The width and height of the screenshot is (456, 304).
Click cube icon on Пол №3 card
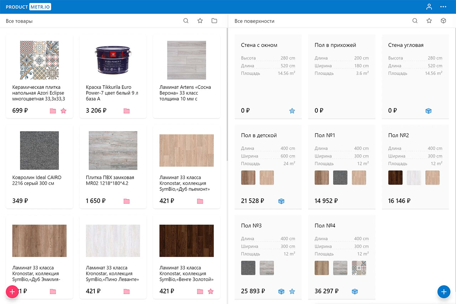(281, 292)
